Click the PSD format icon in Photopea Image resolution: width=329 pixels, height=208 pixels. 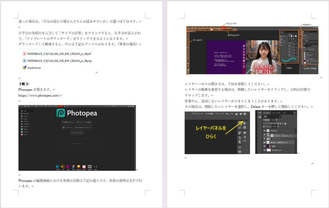(58, 167)
